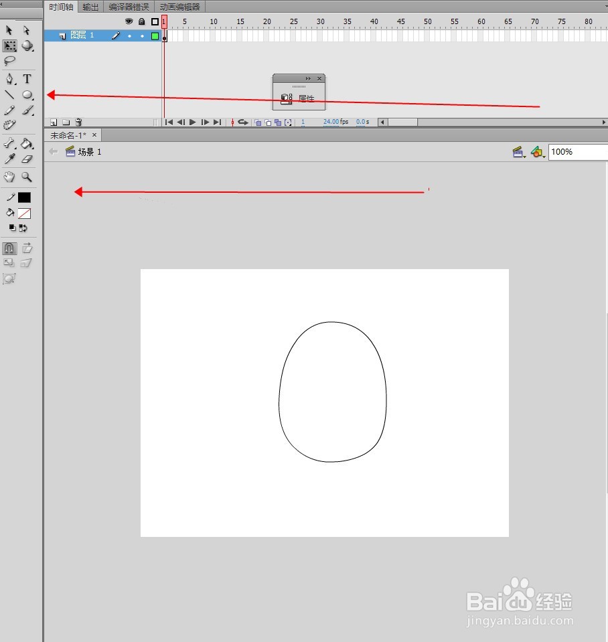Select the Lasso tool

9,61
